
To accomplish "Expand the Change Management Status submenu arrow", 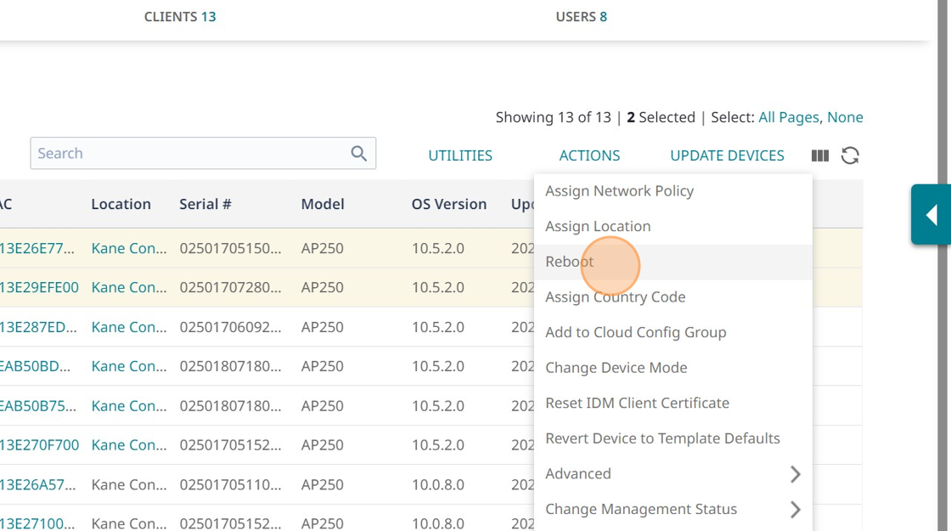I will [795, 510].
